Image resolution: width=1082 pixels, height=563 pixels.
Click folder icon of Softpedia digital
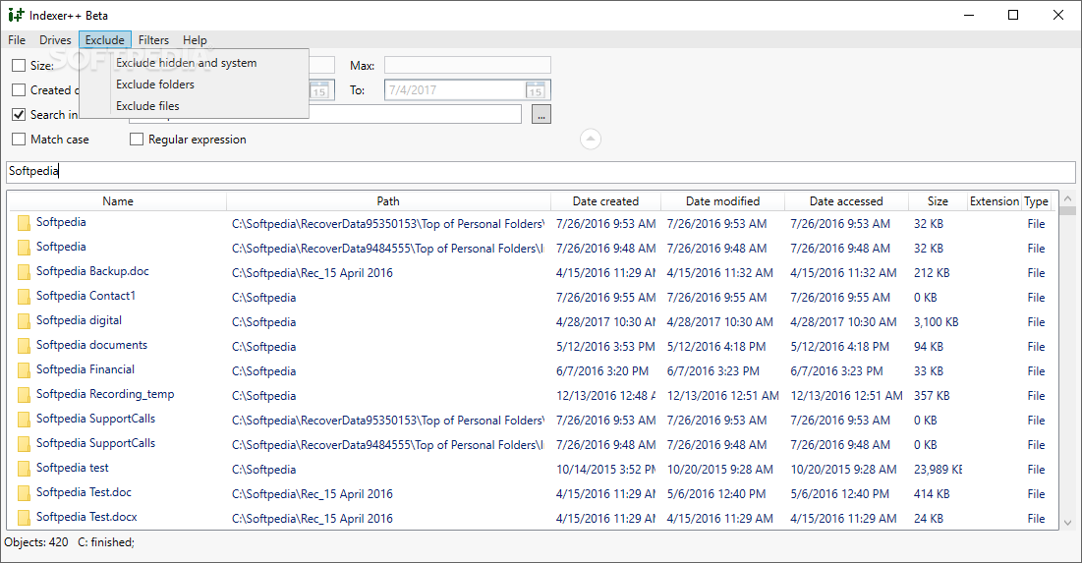(25, 321)
